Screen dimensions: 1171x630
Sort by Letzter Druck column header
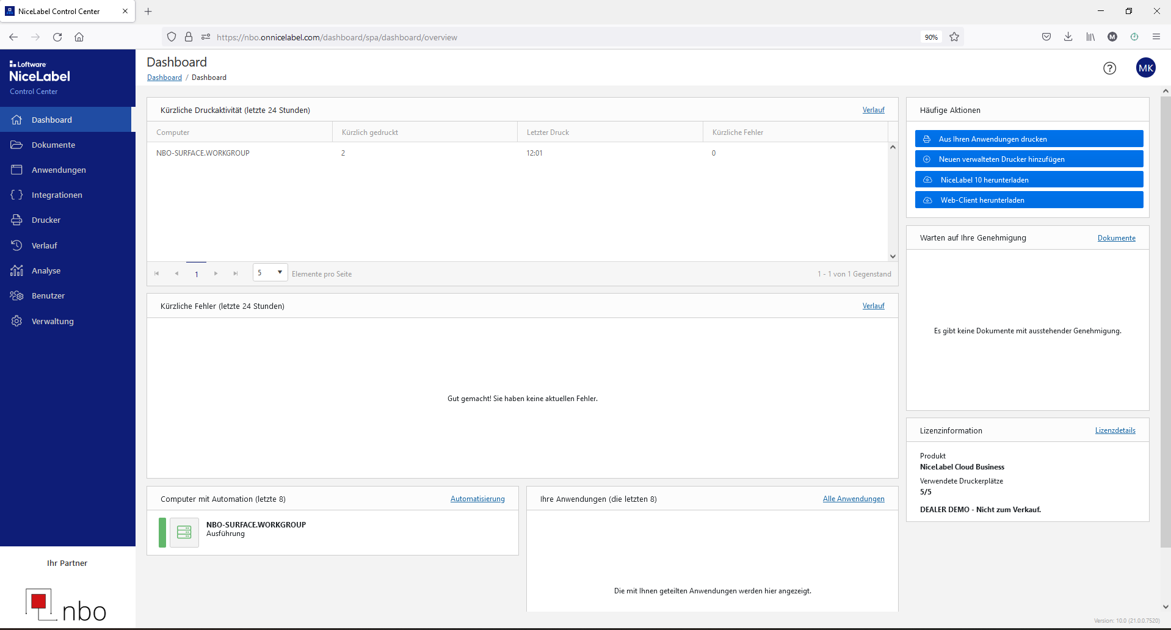click(611, 132)
